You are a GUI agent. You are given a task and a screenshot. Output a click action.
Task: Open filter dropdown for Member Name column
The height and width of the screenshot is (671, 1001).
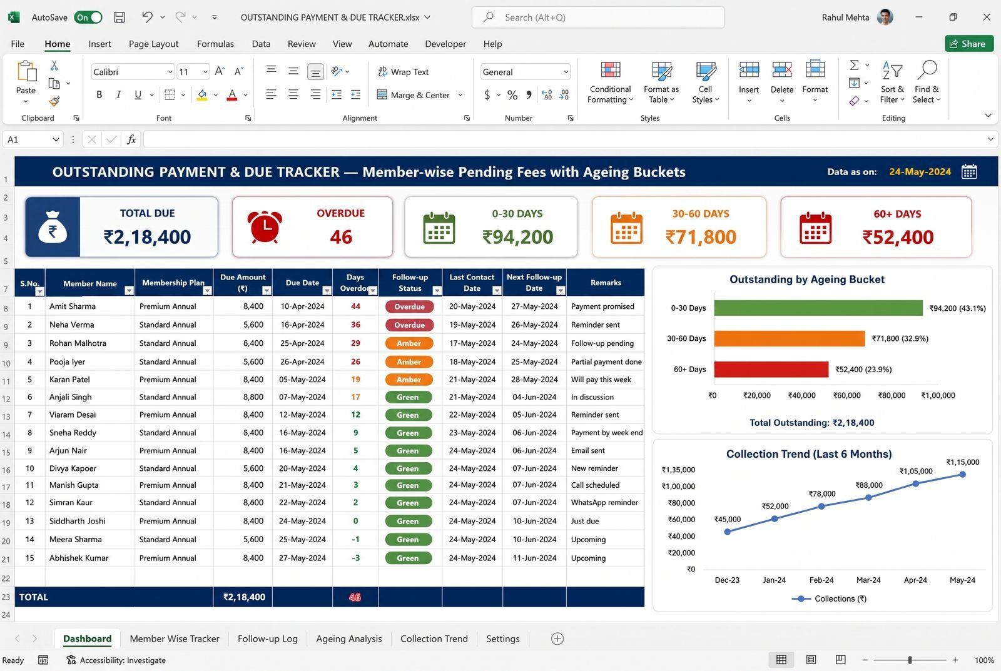(129, 291)
